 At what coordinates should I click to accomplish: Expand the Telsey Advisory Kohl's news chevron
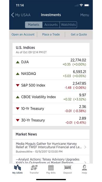coord(85,162)
